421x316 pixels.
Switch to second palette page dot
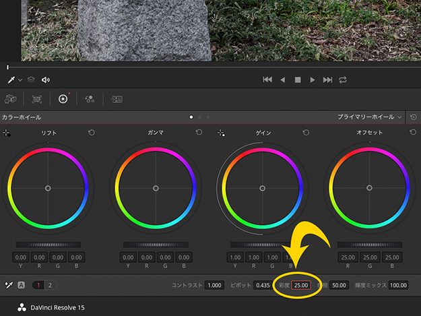(200, 117)
